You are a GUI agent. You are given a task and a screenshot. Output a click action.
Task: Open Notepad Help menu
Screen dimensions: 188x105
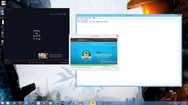94,17
